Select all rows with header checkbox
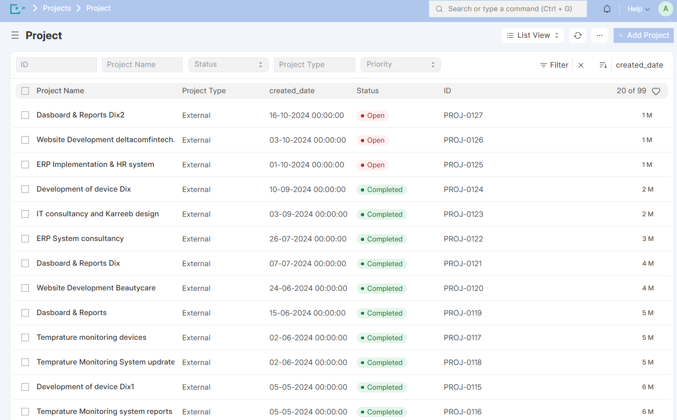Screen dimensions: 677x420 (25, 91)
